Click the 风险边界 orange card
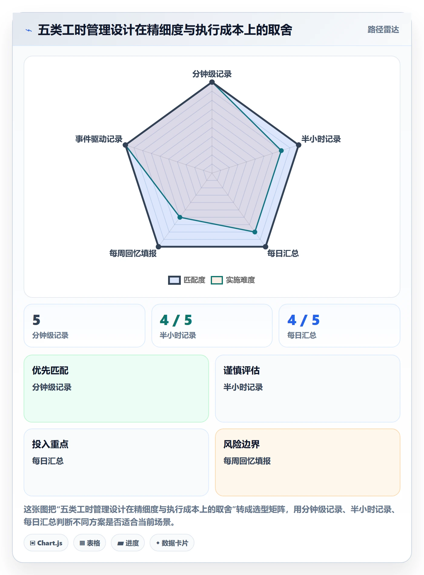Viewport: 424px width, 575px height. [x=308, y=462]
